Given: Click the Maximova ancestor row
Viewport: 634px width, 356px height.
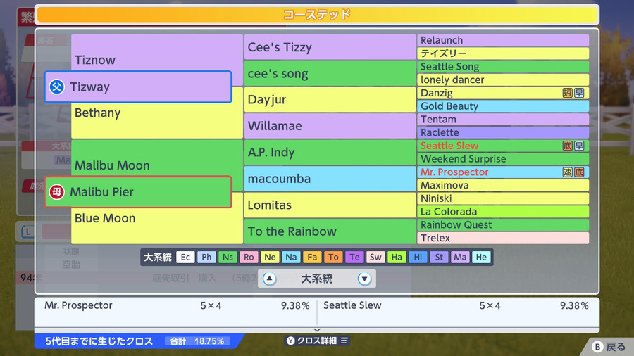Looking at the screenshot, I should (x=503, y=185).
